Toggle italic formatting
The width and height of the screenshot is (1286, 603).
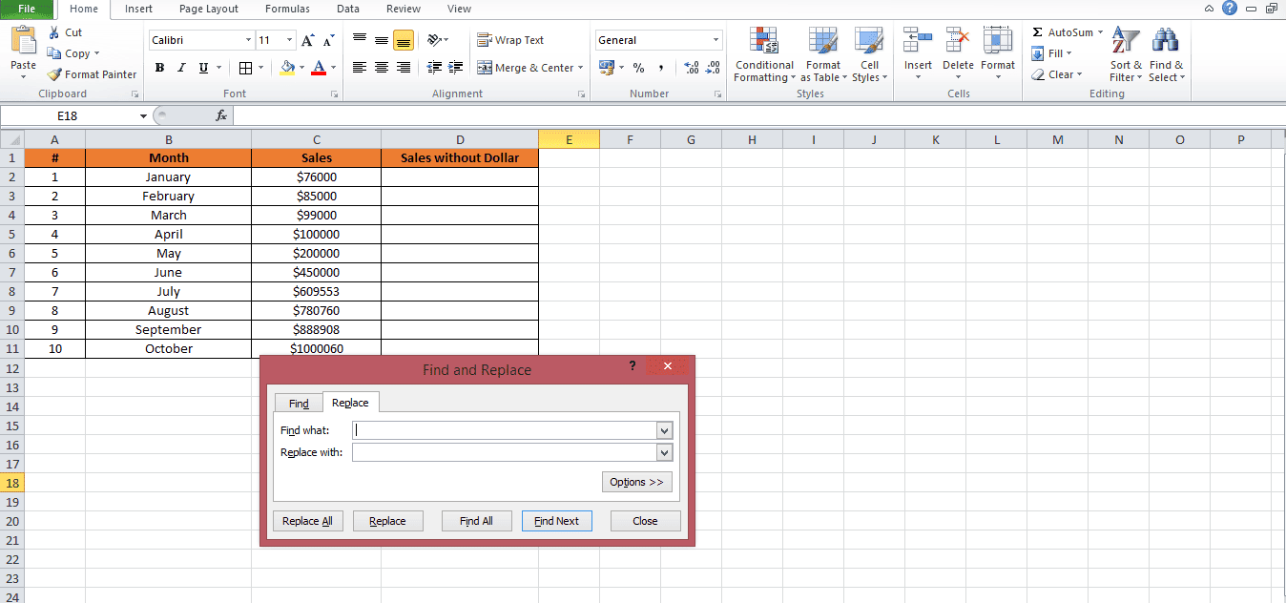point(180,68)
